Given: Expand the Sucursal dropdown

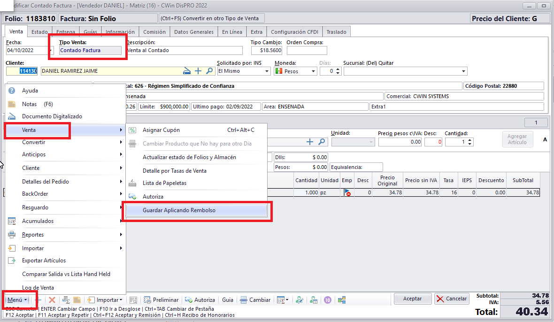Looking at the screenshot, I should tap(464, 71).
